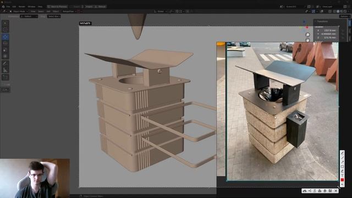Click the screenshot Print icon

click(320, 191)
